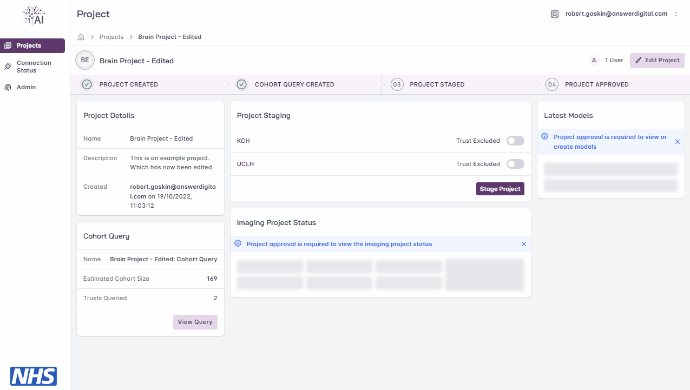The image size is (690, 390).
Task: Toggle the KCH Trust Excluded switch
Action: tap(515, 141)
